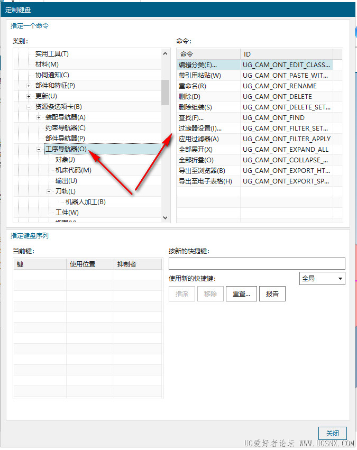This screenshot has width=357, height=450.
Task: Expand the 装配导航器(A) tree node
Action: [39, 118]
